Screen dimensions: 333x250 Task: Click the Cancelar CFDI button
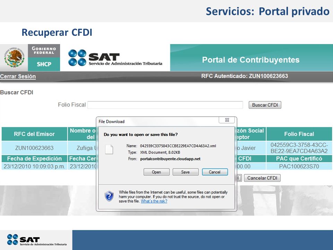coord(262,178)
